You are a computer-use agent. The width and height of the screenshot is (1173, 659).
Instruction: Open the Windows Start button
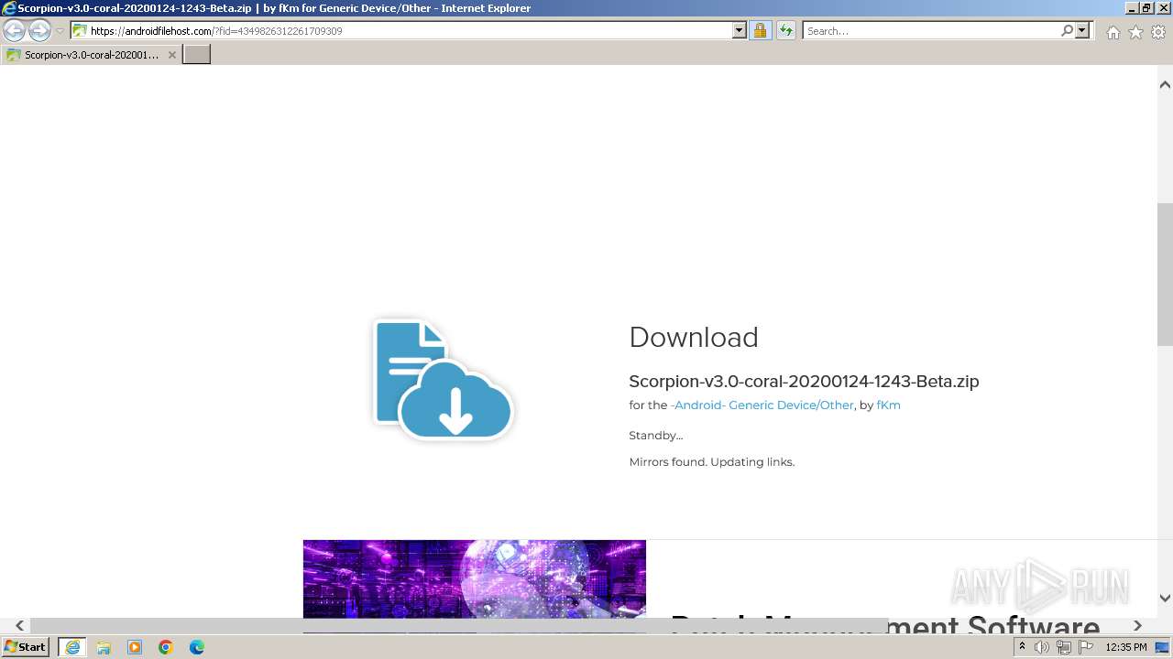25,647
